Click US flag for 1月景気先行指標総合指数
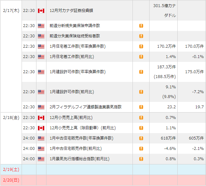The height and width of the screenshot is (186, 206). (41, 159)
